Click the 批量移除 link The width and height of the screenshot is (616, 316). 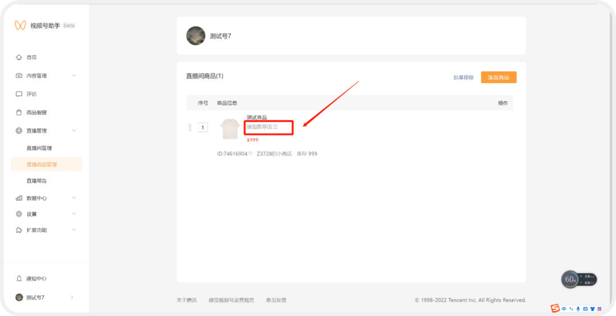pyautogui.click(x=464, y=77)
